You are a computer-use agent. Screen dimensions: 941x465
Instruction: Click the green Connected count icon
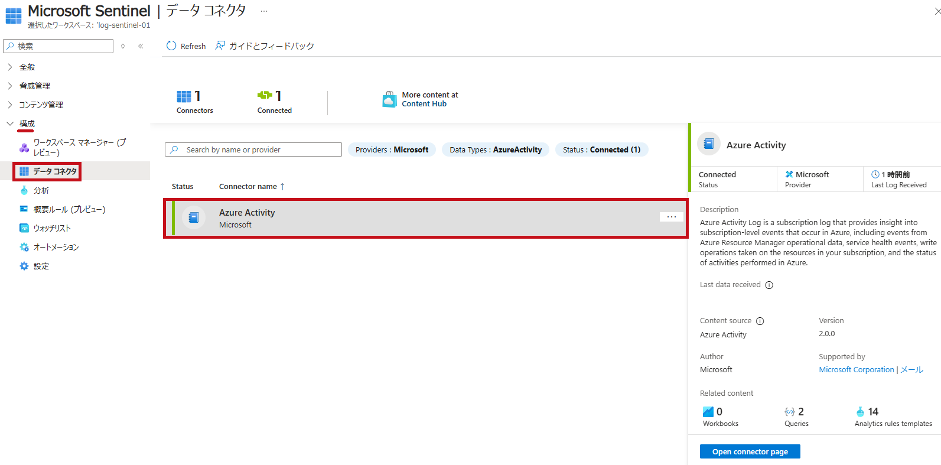265,95
